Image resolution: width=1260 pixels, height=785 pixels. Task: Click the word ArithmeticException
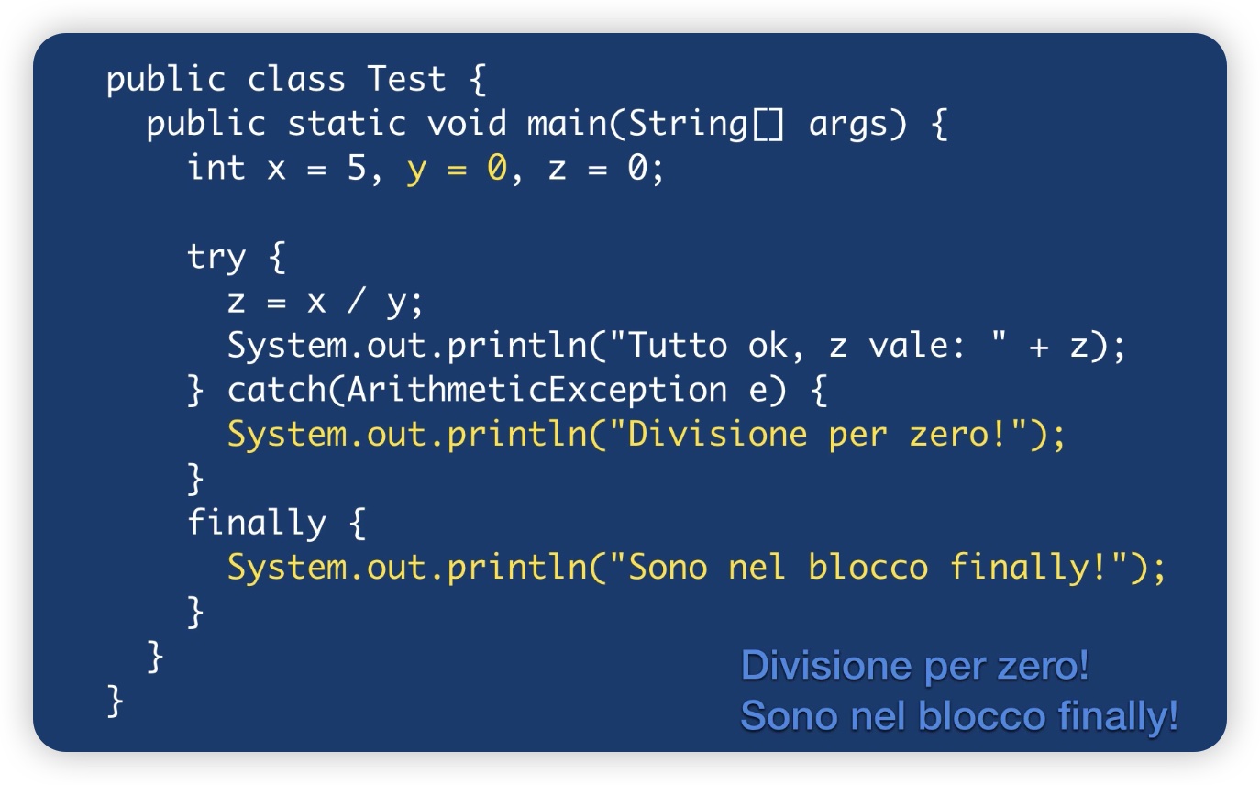(536, 391)
